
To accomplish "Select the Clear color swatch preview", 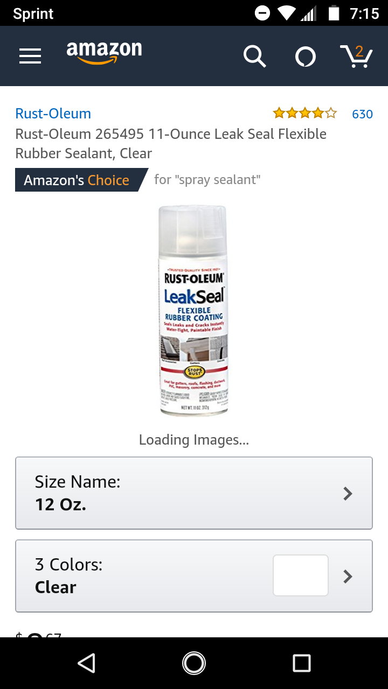I will 301,575.
